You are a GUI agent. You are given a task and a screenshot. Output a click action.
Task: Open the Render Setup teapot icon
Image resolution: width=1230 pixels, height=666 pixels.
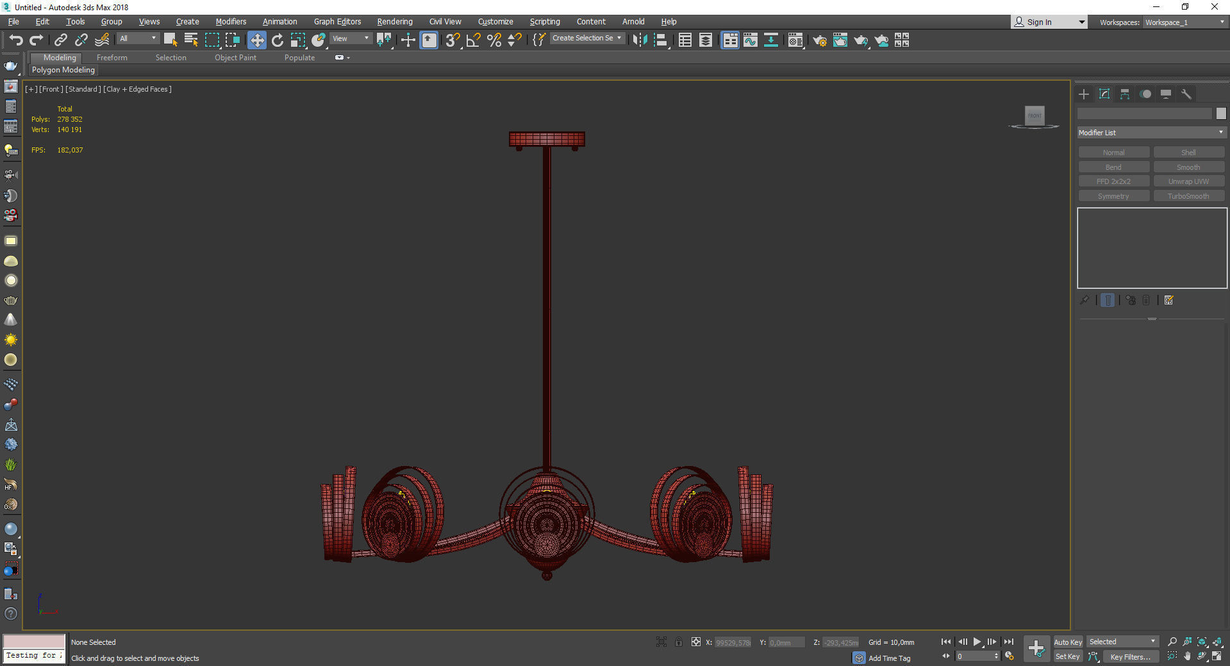tap(820, 40)
